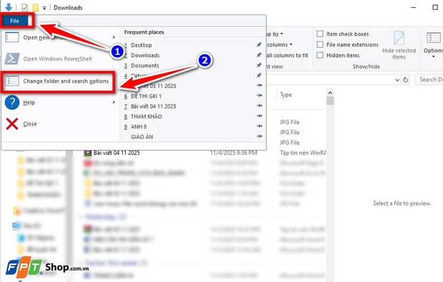Expand the Options dropdown arrow

tap(434, 57)
